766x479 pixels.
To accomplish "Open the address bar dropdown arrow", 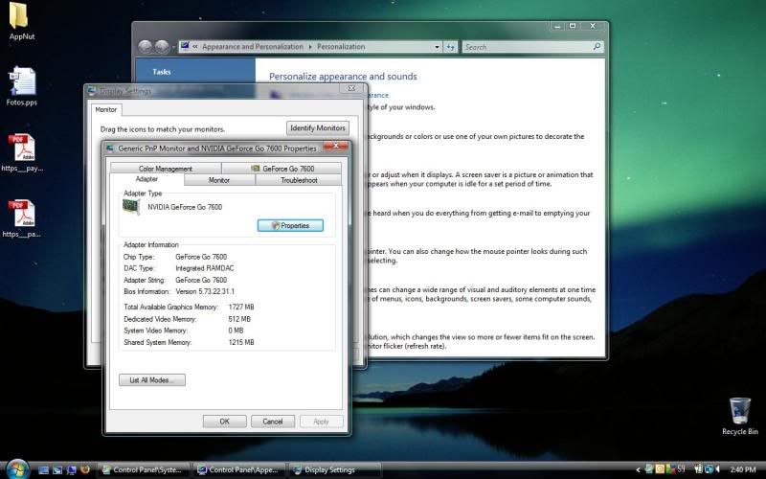I will [x=437, y=47].
